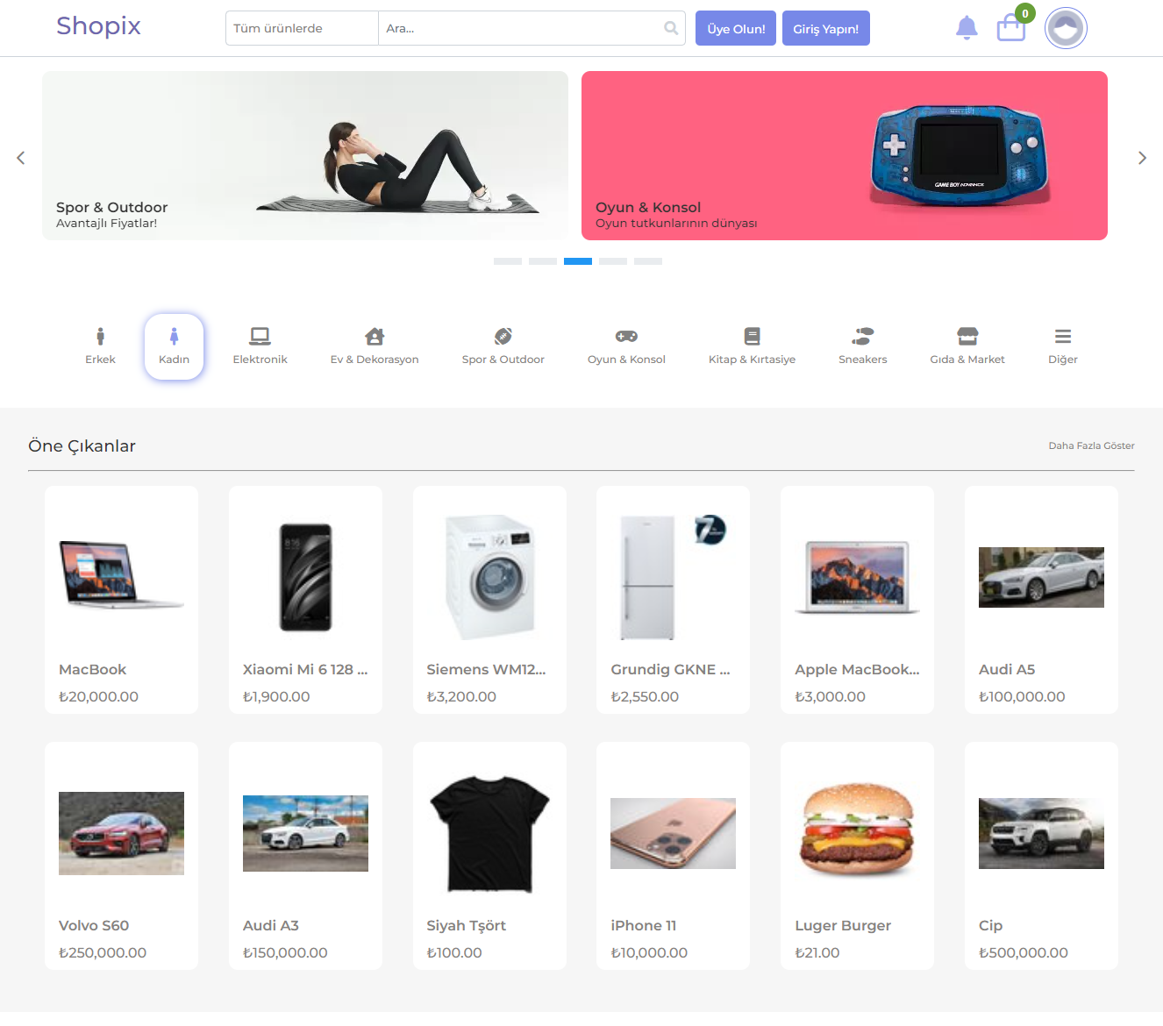The width and height of the screenshot is (1163, 1026).
Task: Select the Kadın category tab
Action: point(174,346)
